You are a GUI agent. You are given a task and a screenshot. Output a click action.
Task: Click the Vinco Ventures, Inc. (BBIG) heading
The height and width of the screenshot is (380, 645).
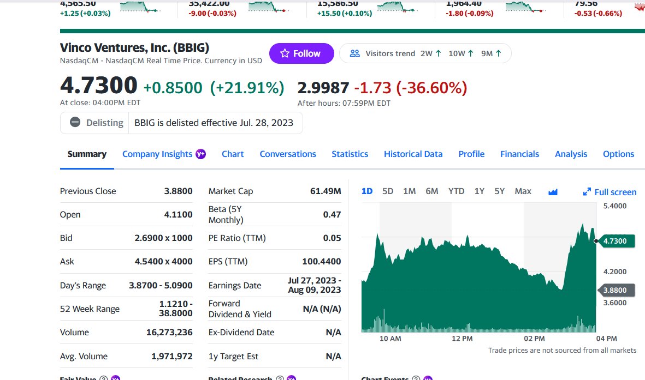tap(134, 47)
